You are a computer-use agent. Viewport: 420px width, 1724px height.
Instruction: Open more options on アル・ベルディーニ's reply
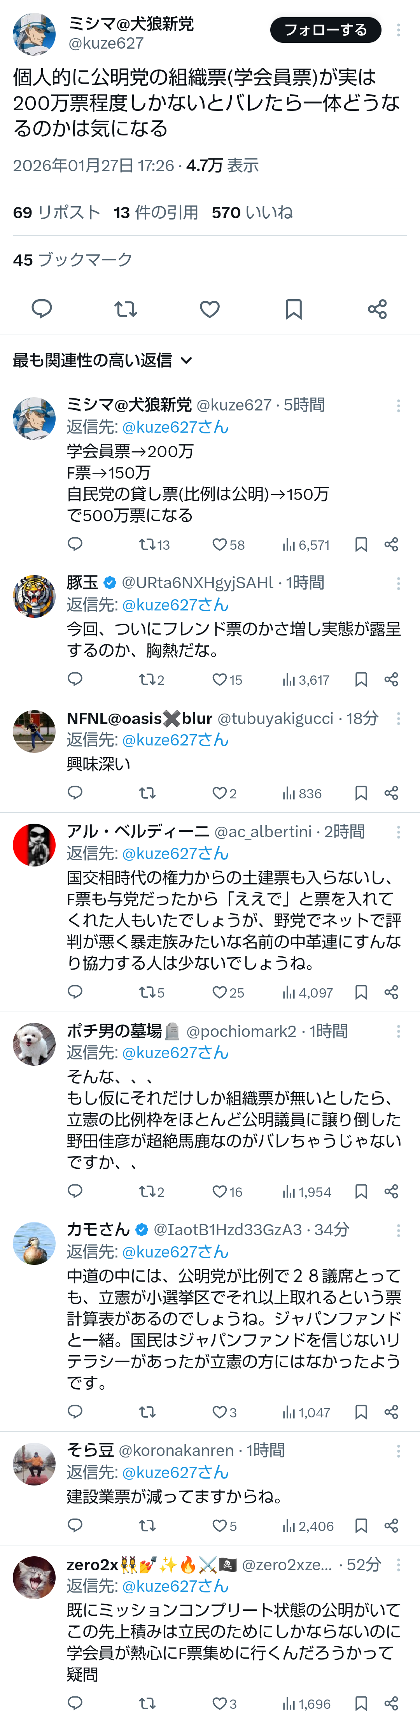coord(399,832)
